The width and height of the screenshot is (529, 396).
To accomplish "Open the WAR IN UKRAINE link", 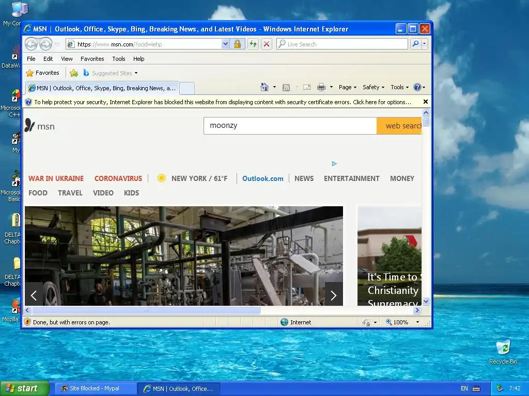I will pos(56,178).
